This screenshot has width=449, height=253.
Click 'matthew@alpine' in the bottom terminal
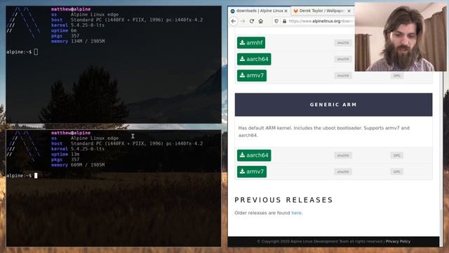(71, 133)
